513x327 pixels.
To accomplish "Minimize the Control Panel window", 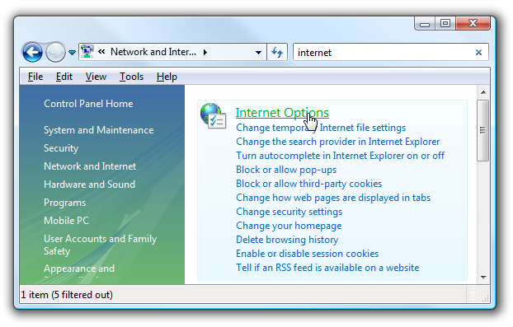I will (425, 24).
